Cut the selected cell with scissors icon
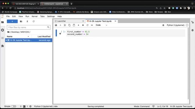Viewport: 195px width, 109px height. pyautogui.click(x=65, y=25)
